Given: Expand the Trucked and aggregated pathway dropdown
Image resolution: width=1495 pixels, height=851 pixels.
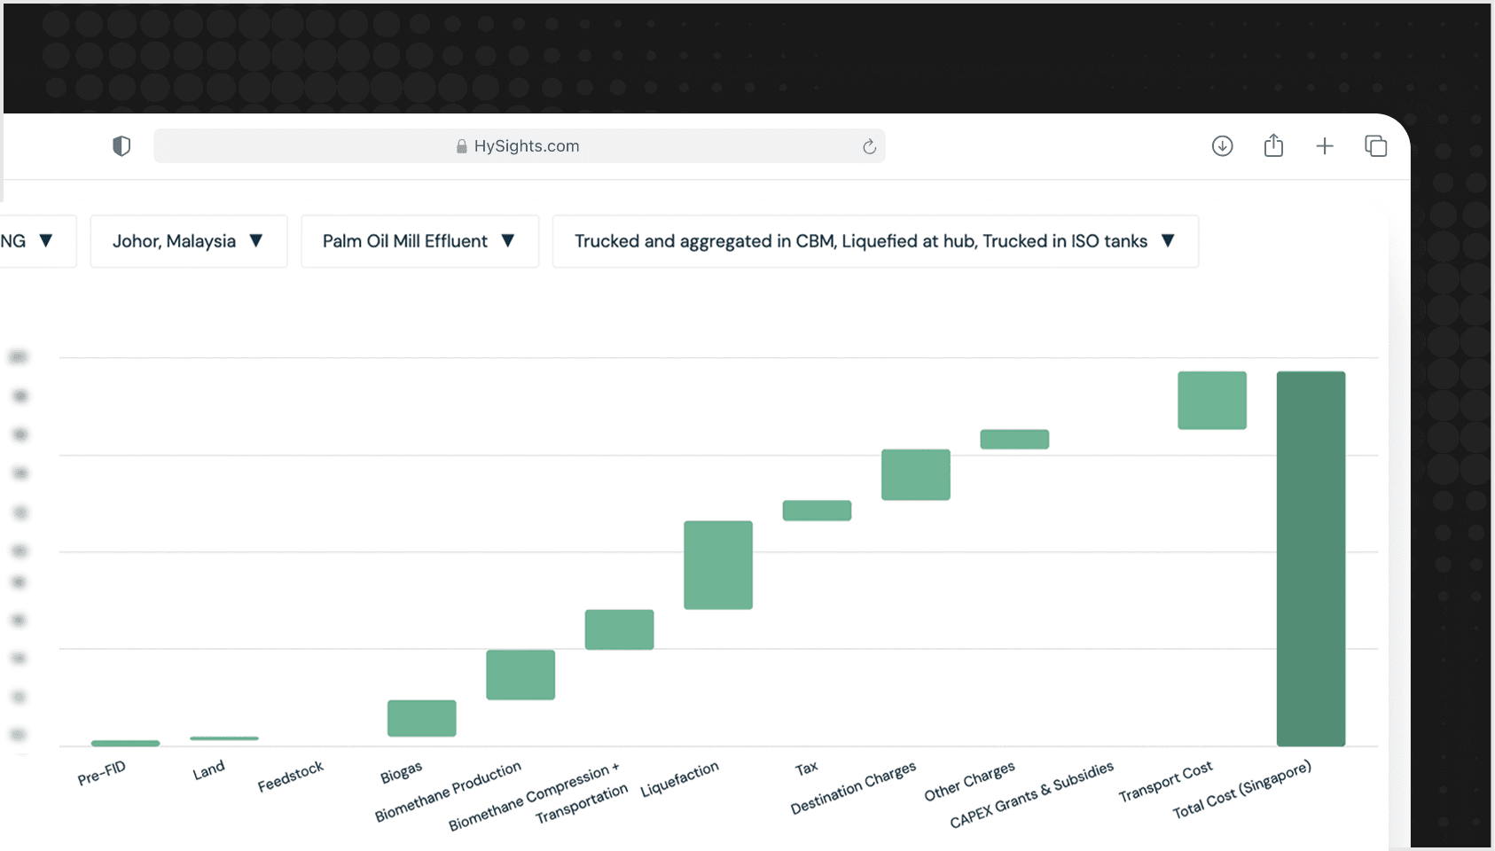Looking at the screenshot, I should click(x=874, y=241).
